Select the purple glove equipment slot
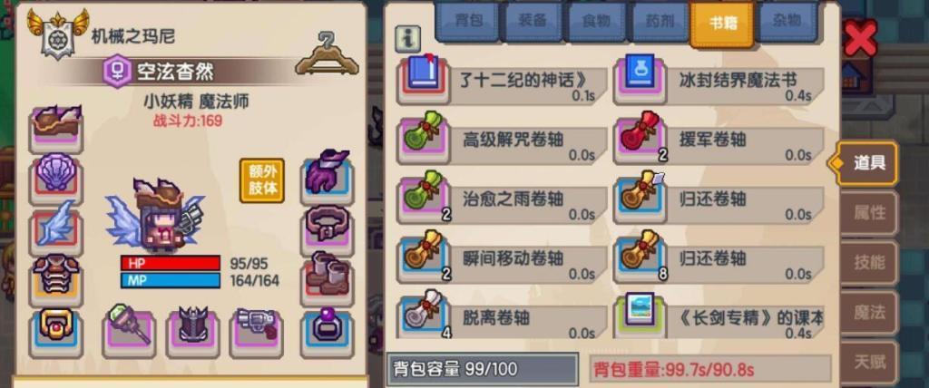 pos(327,174)
